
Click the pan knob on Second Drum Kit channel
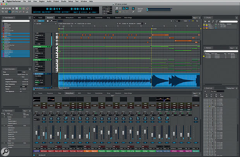point(58,119)
